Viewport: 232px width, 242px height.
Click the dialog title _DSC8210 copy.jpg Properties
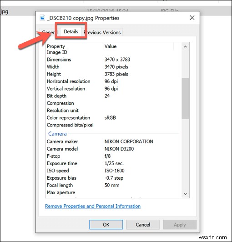click(x=83, y=18)
